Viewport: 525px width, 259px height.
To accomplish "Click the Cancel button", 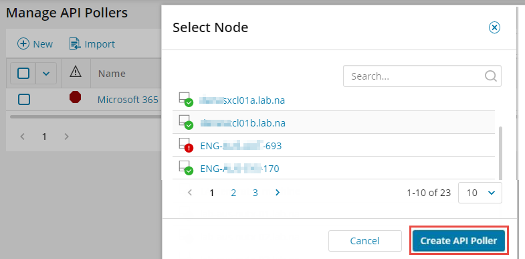I will tap(365, 240).
